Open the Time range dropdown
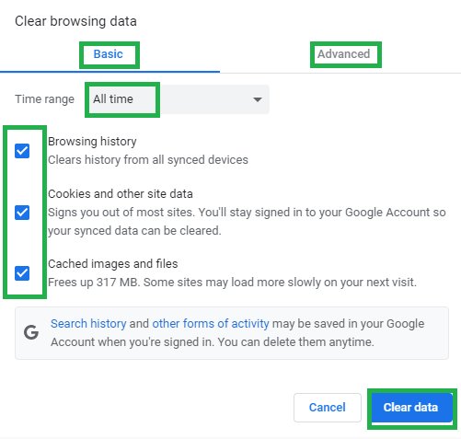Viewport: 461px width, 439px height. tap(178, 99)
